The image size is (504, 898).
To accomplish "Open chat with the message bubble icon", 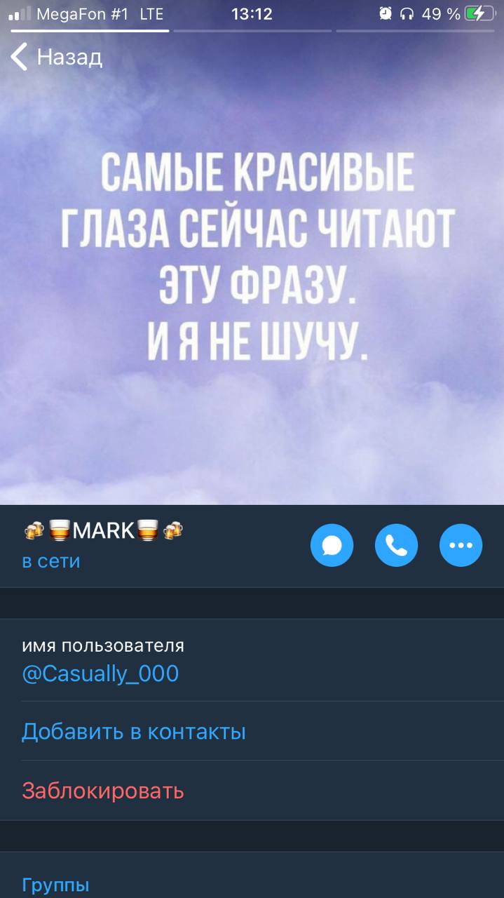I will click(332, 545).
